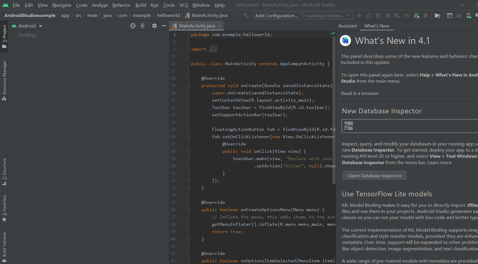
Task: Click Sync Project with Gradle Files icon
Action: 459,15
